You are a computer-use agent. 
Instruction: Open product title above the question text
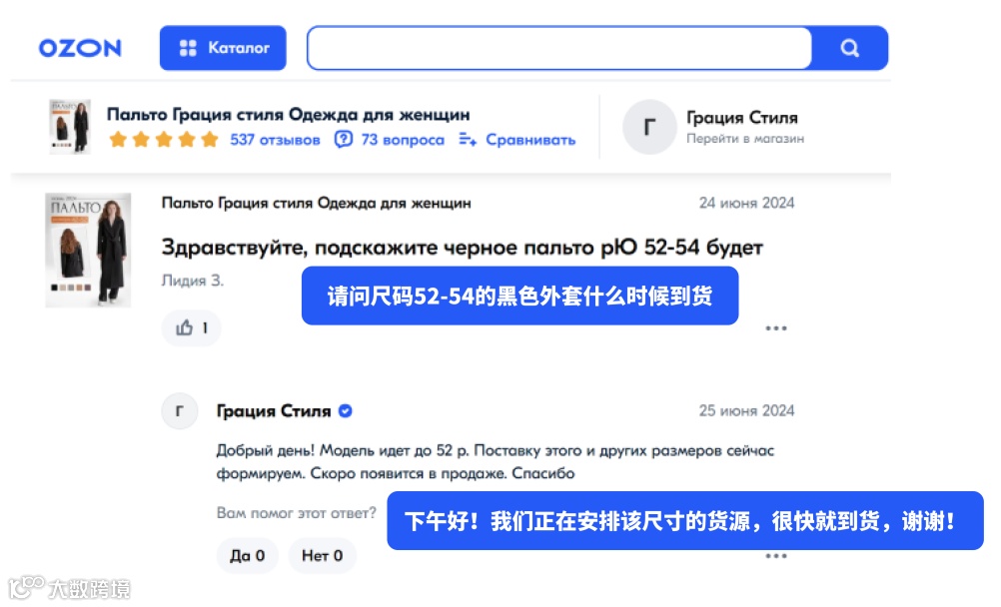(x=316, y=203)
